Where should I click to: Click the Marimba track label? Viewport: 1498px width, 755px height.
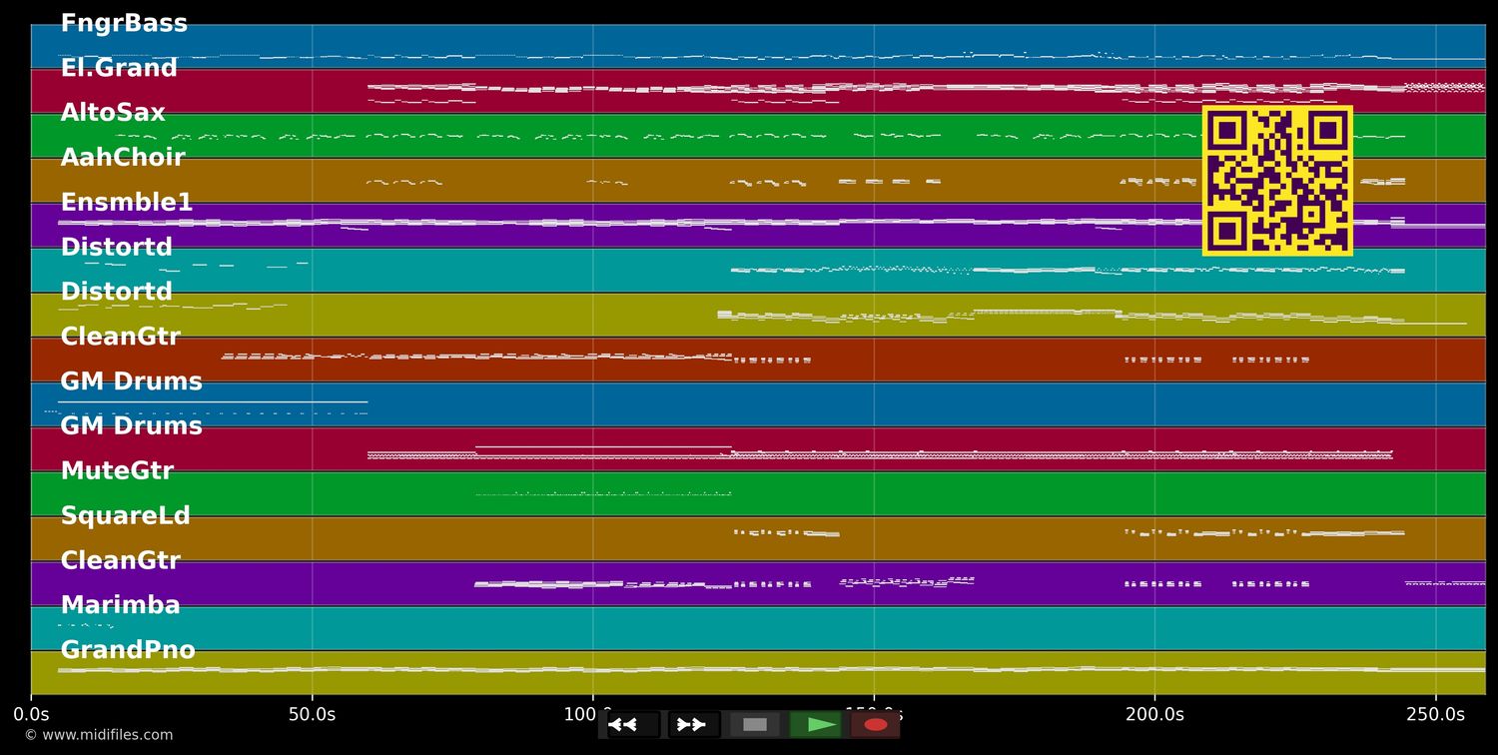tap(120, 604)
